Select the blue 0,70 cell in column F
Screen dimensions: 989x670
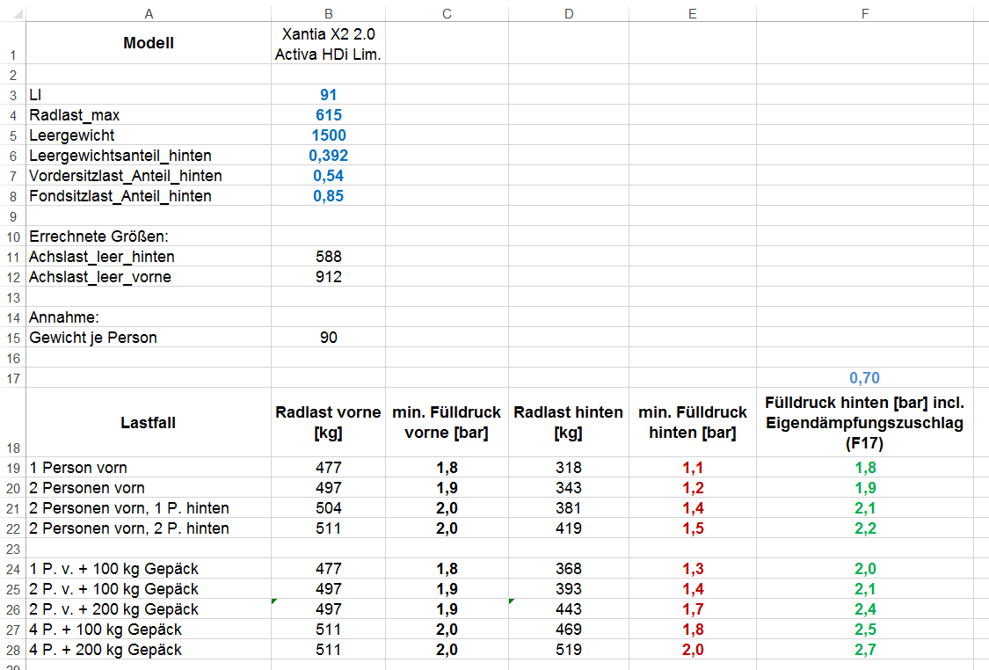tap(865, 378)
